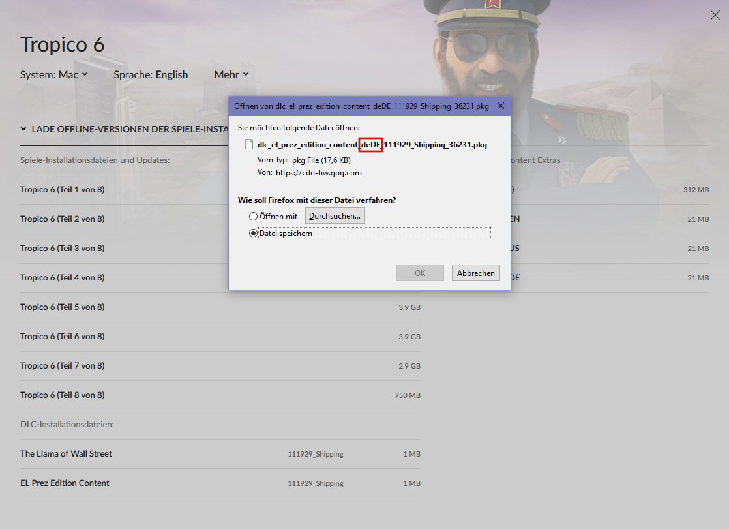The width and height of the screenshot is (729, 529).
Task: Download EL Prez Edition Content DLC
Action: (x=220, y=483)
